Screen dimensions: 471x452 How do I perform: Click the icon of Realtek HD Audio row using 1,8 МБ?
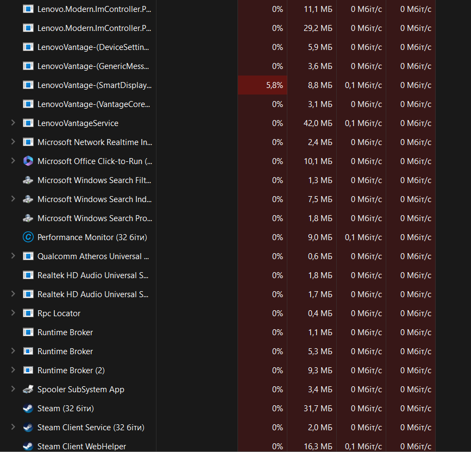(x=28, y=275)
